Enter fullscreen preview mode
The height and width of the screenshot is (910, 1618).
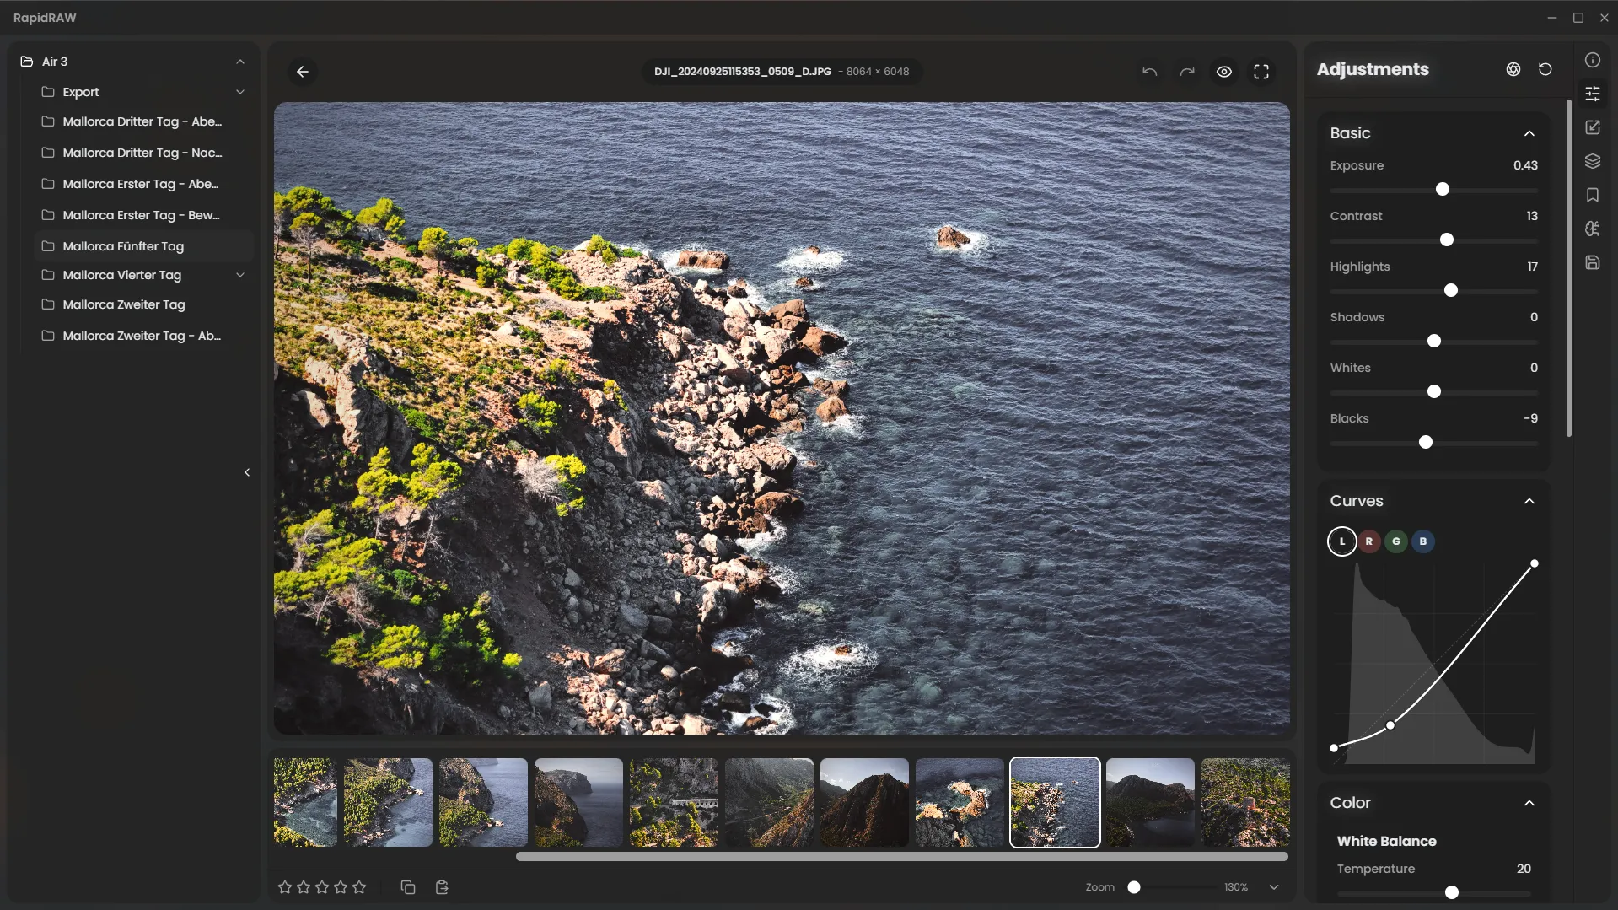pos(1261,72)
